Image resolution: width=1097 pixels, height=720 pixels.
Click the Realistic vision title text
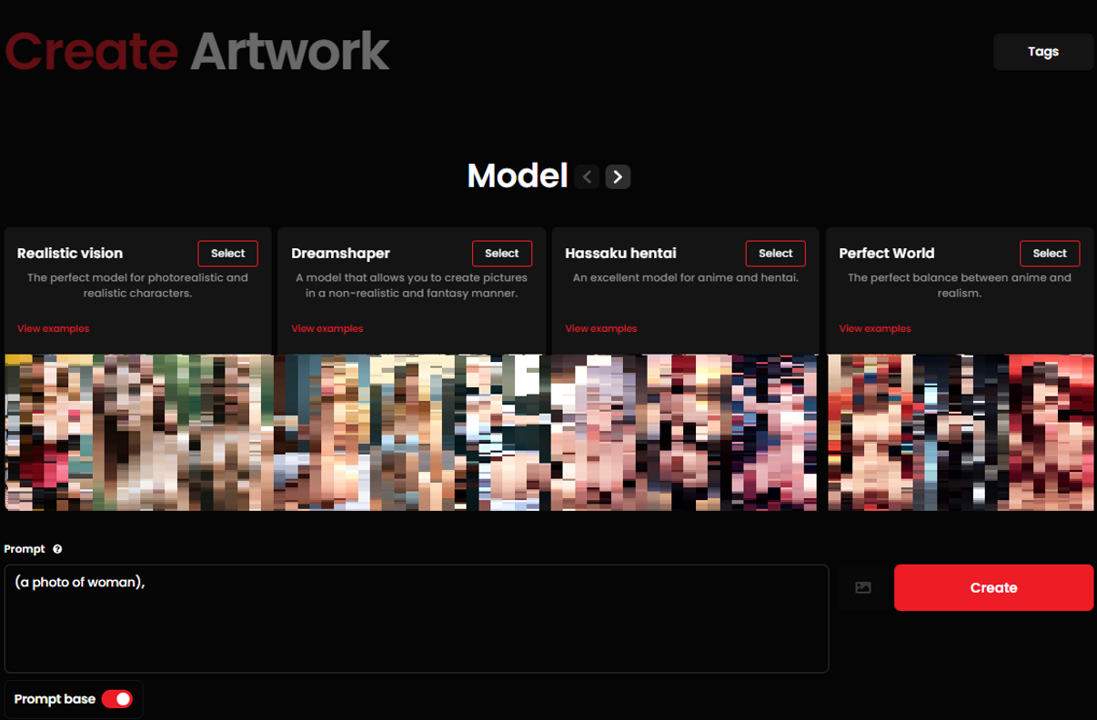coord(70,254)
